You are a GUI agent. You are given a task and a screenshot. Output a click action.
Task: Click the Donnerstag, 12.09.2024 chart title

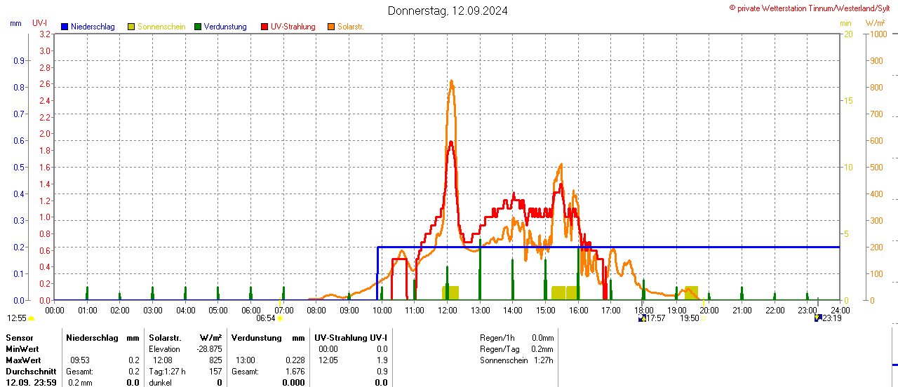coord(448,11)
